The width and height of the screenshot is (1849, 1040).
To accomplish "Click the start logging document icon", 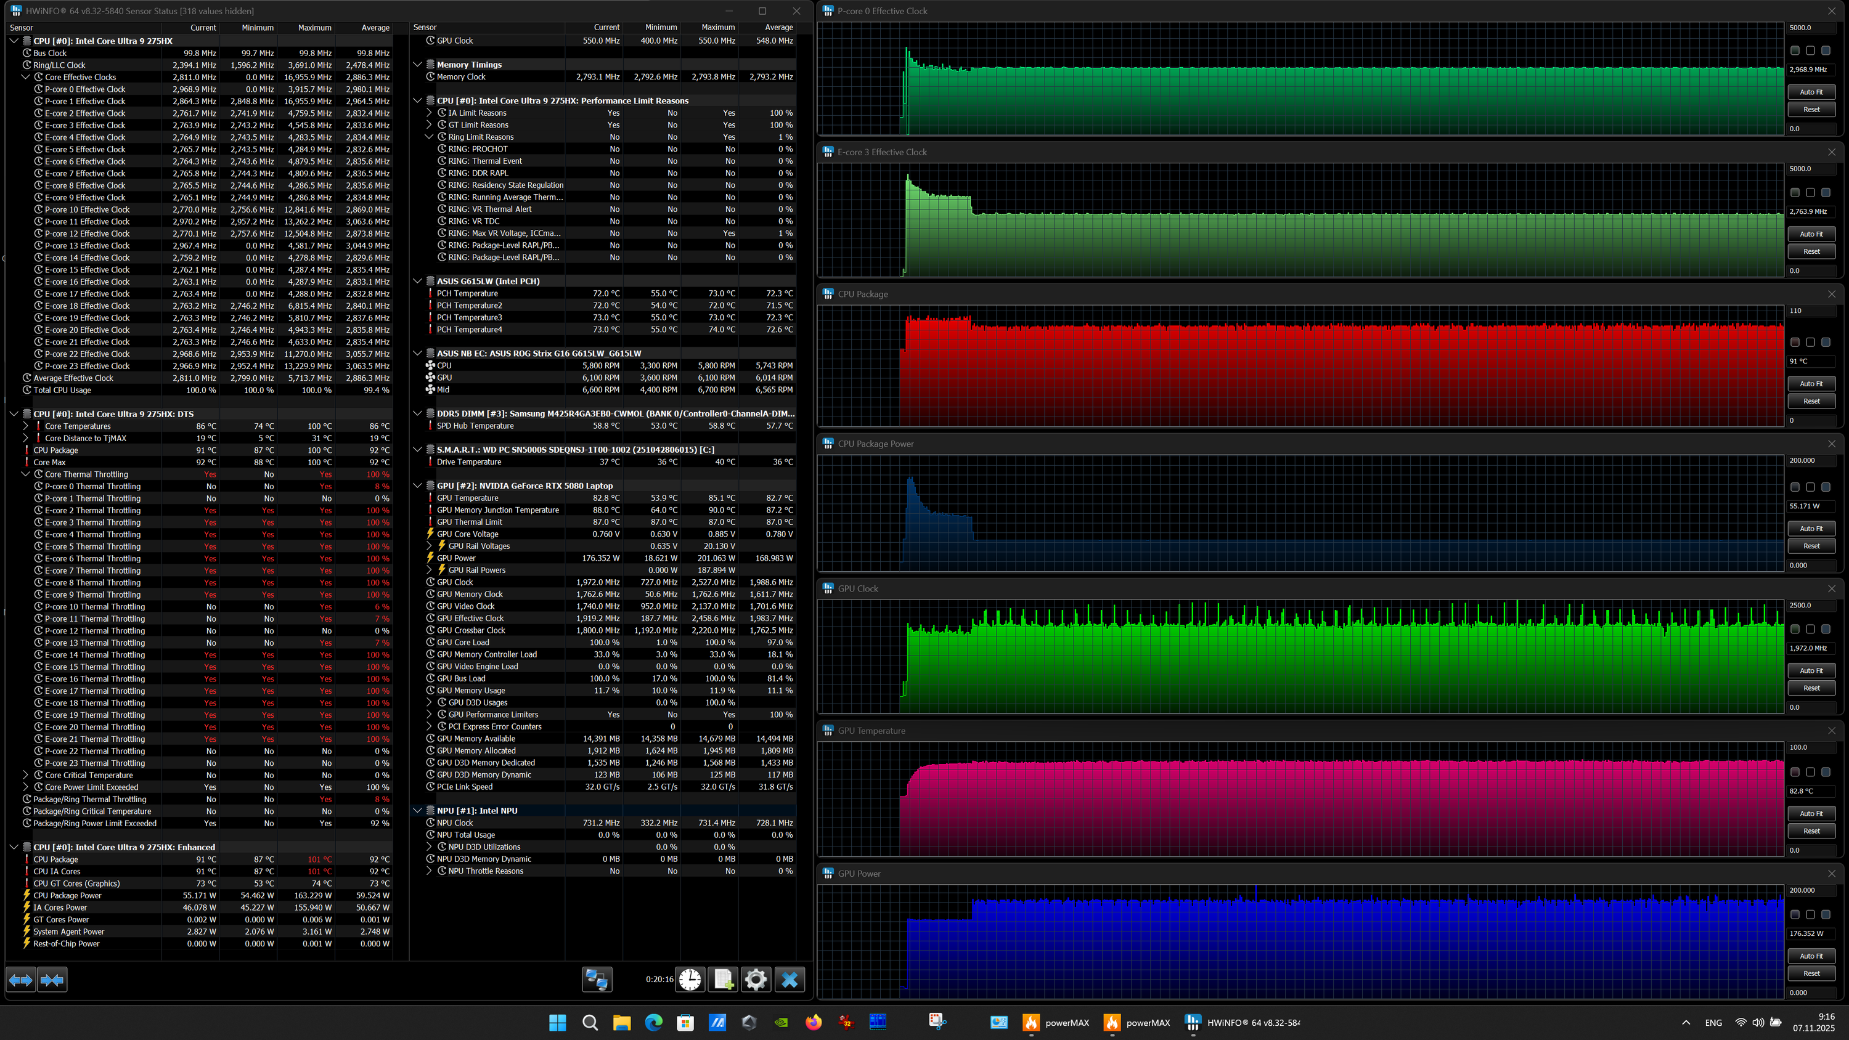I will pos(723,979).
